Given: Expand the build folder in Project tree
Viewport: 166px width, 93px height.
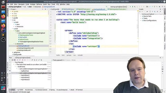Looking at the screenshot, I should 11,16.
